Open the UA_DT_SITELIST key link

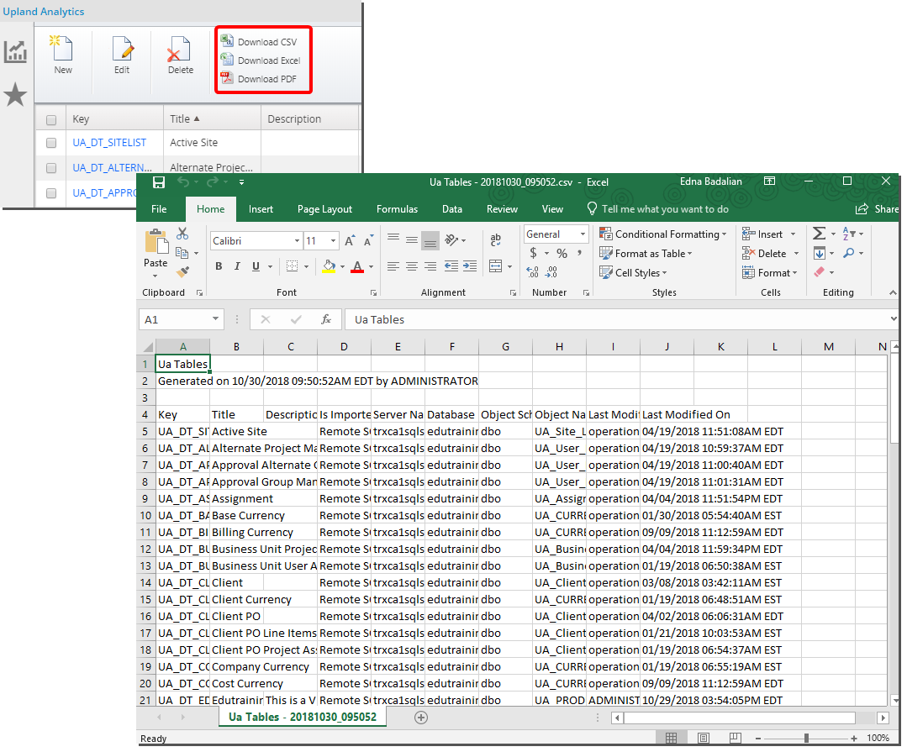point(109,143)
